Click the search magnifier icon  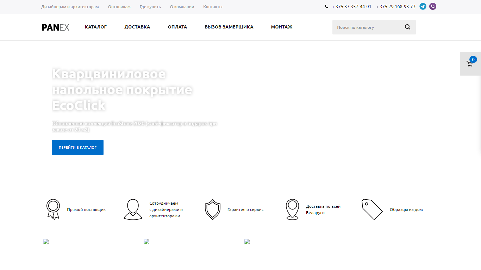point(407,27)
